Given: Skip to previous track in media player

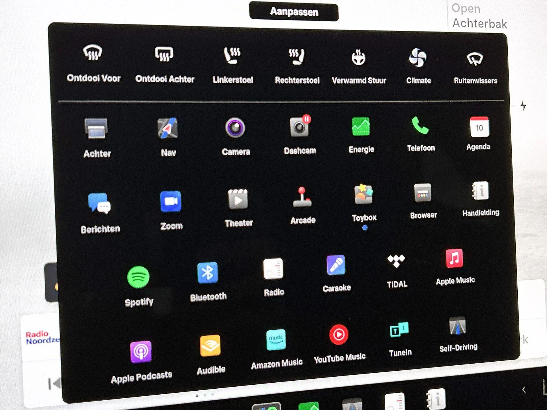Looking at the screenshot, I should [54, 384].
